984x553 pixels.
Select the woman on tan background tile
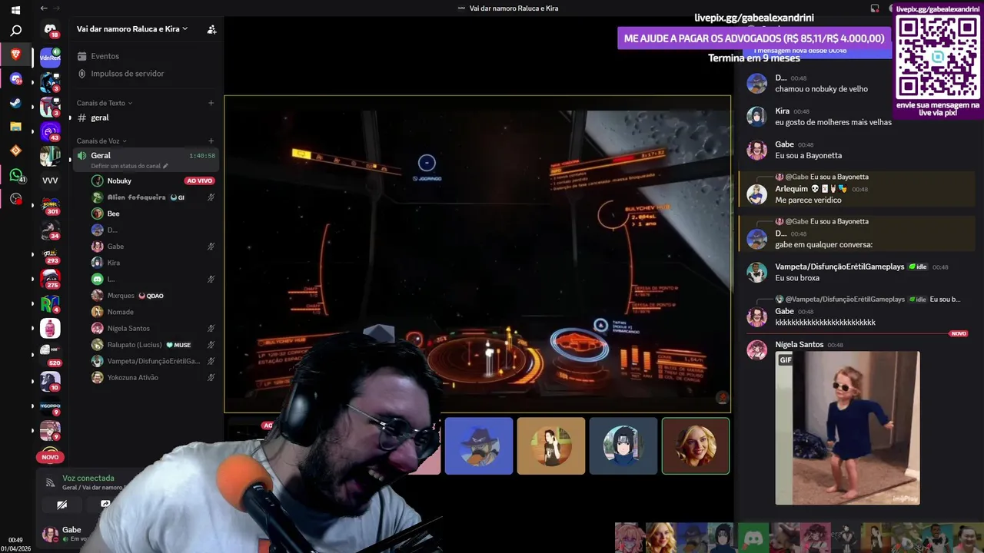(550, 445)
